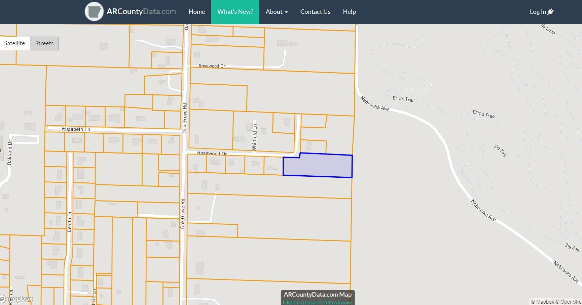Switch the map to Streets view
This screenshot has width=582, height=305.
coord(44,43)
